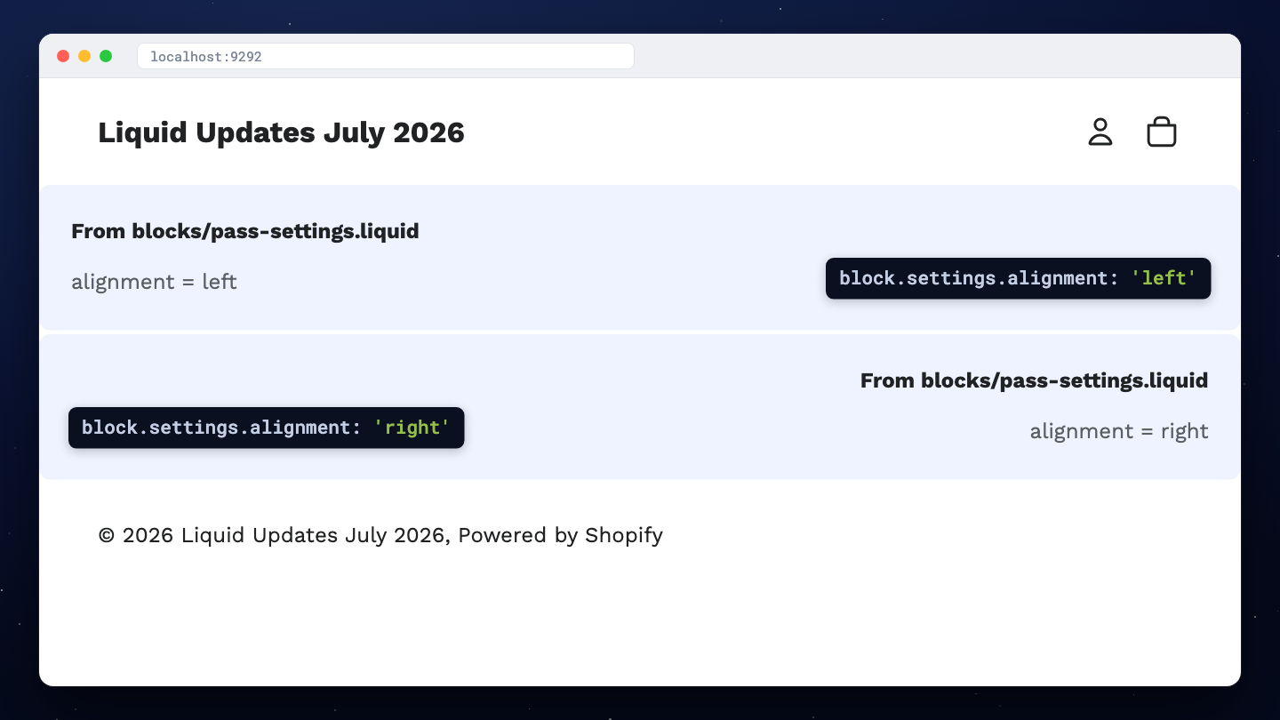Click the red close window button
Viewport: 1280px width, 720px height.
click(63, 56)
